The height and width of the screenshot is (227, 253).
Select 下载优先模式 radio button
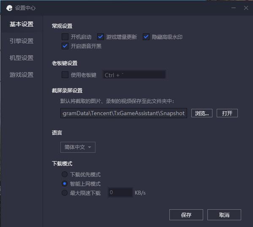point(65,174)
